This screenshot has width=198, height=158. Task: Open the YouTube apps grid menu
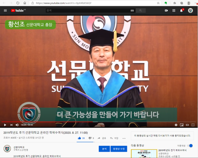tap(174, 10)
